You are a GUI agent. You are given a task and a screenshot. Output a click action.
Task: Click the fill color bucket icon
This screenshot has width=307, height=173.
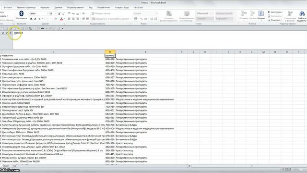tap(56, 19)
